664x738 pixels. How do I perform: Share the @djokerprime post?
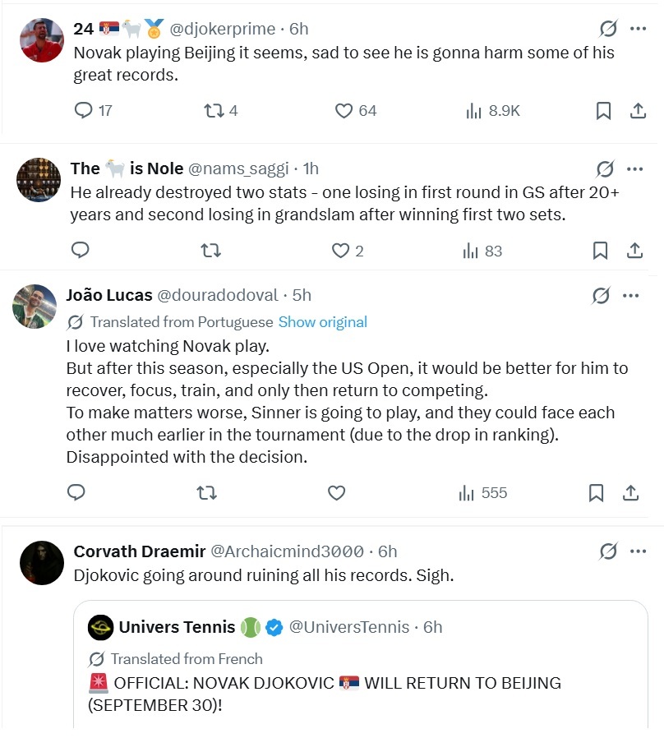tap(638, 111)
